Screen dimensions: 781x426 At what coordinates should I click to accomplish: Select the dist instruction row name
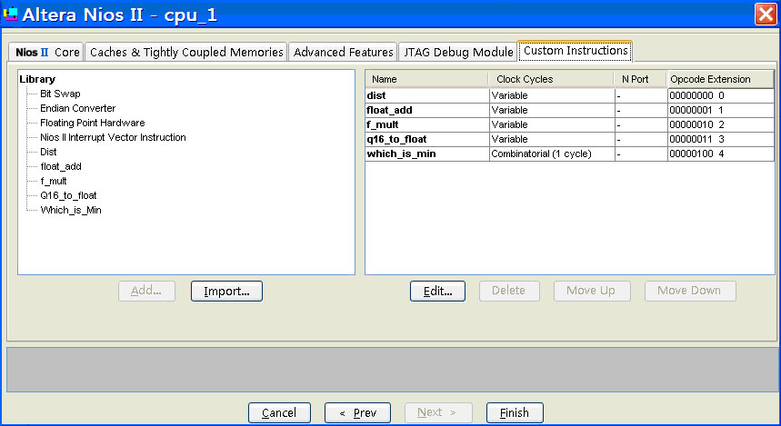pos(427,95)
